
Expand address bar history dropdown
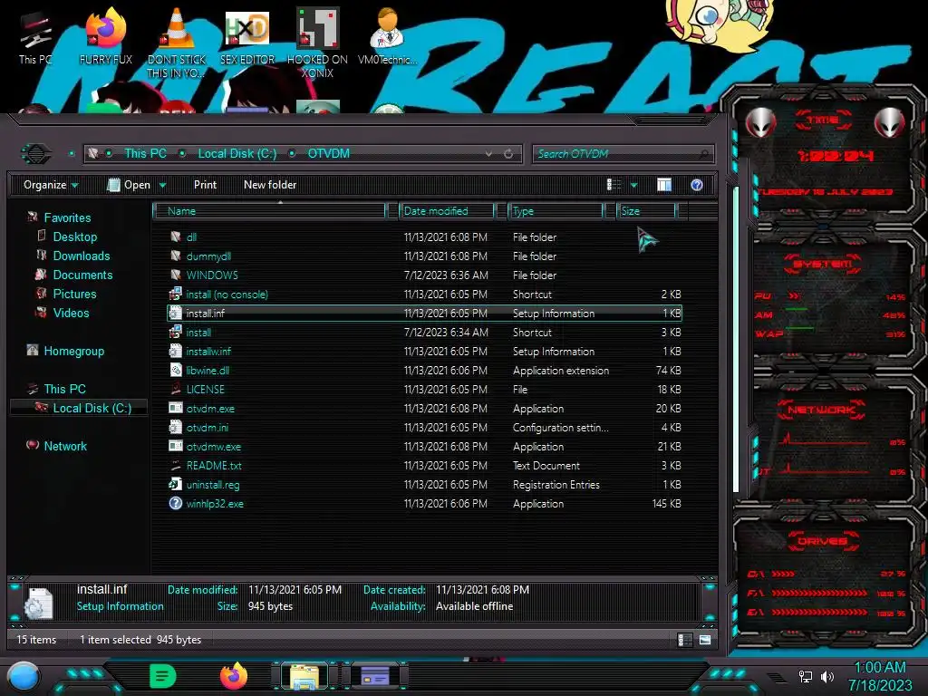488,154
